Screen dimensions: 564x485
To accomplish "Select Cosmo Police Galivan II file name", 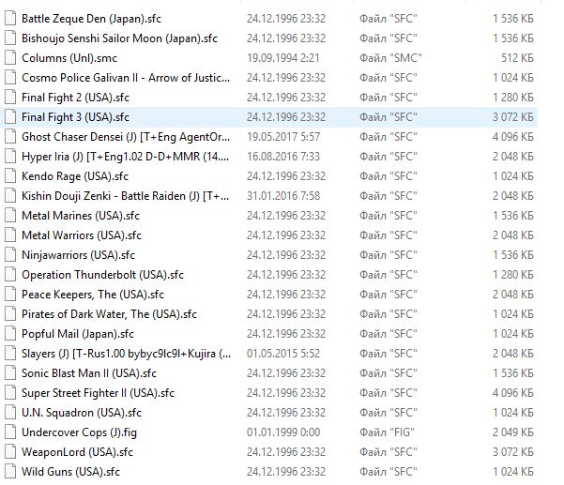I will (126, 78).
